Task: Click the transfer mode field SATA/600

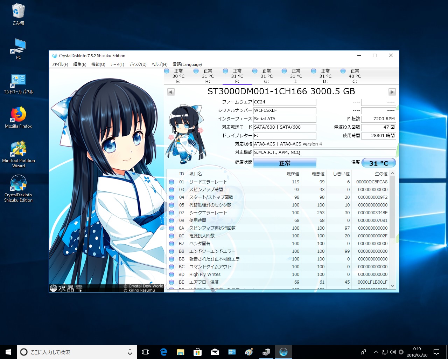Action: click(285, 127)
